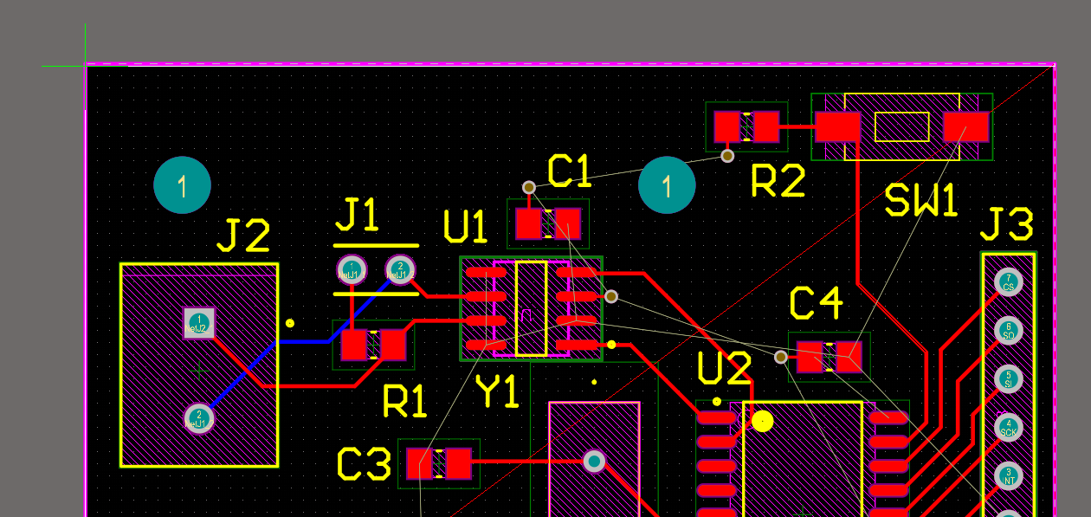The image size is (1091, 517).
Task: Click the R1 designator text
Action: pyautogui.click(x=405, y=401)
